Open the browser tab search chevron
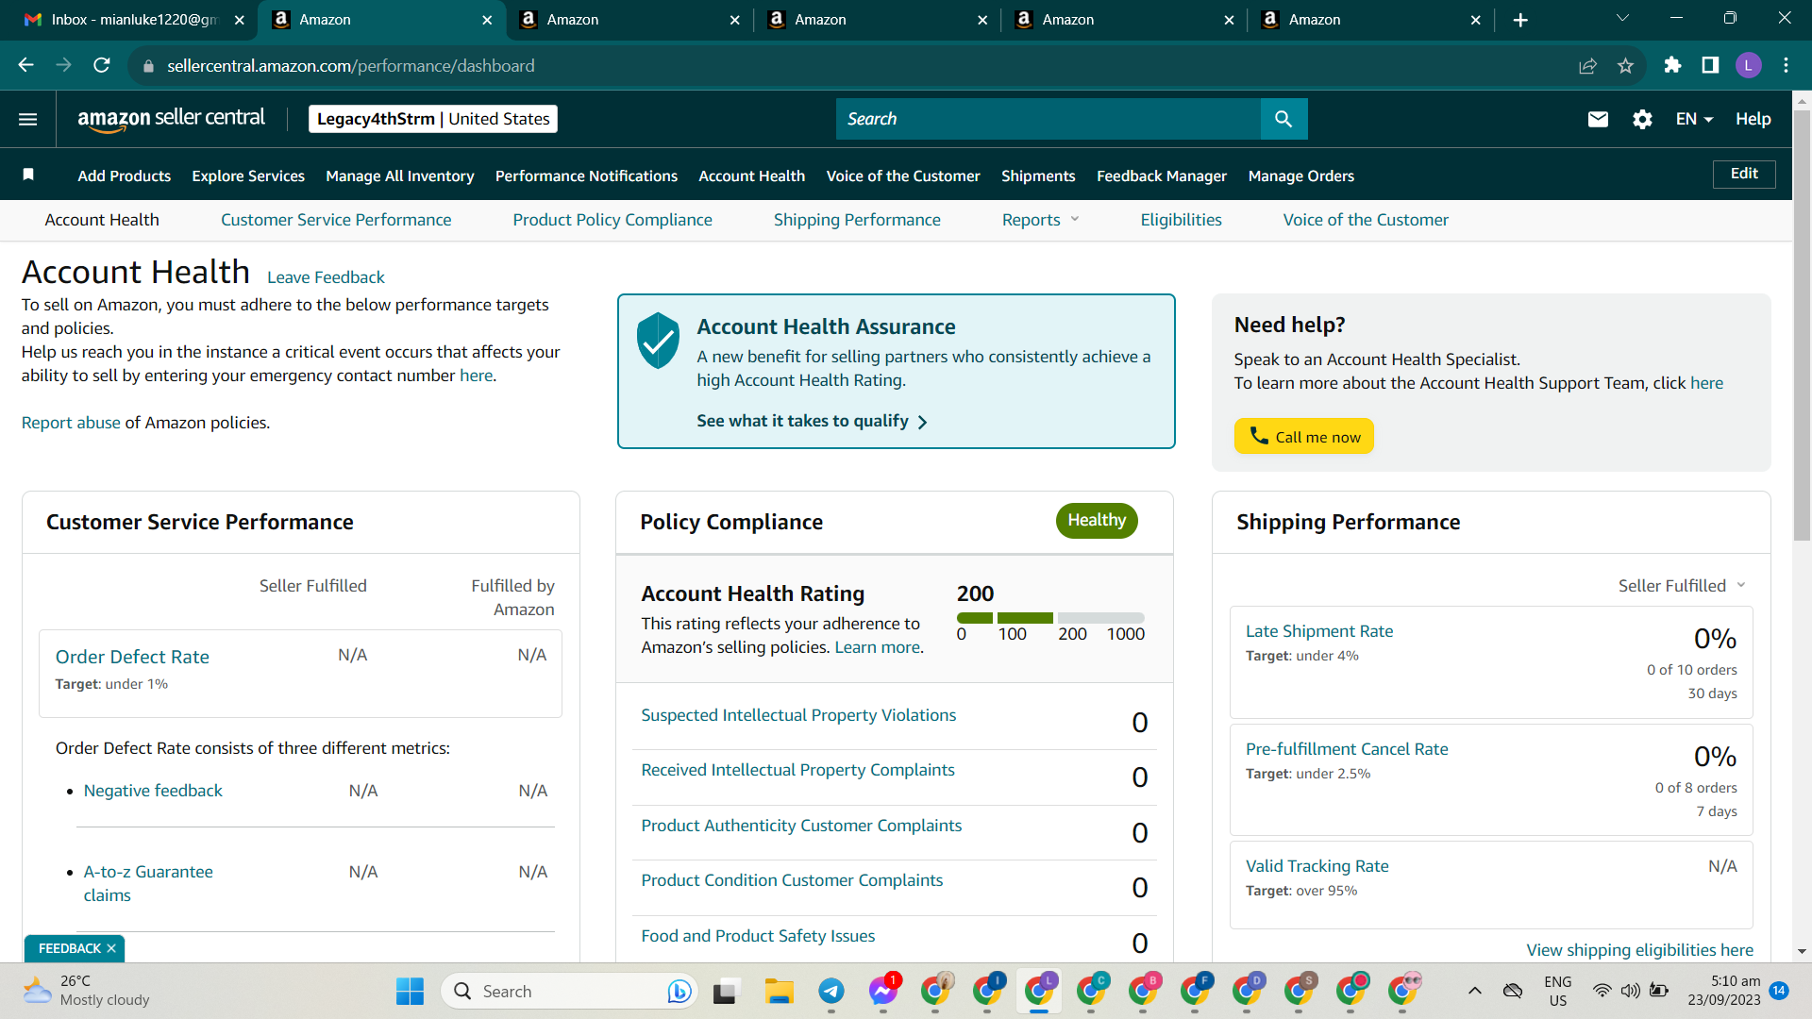Image resolution: width=1812 pixels, height=1019 pixels. 1622,19
